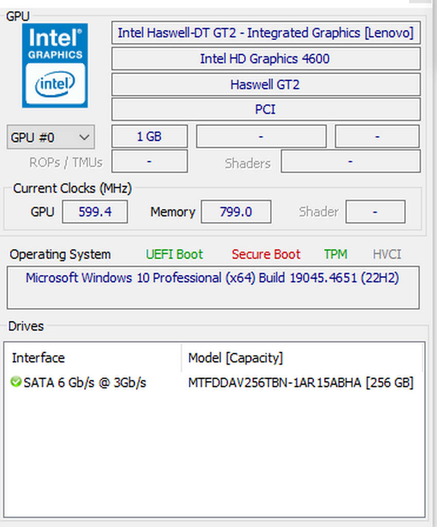Click the Intel Graphics logo image
Image resolution: width=437 pixels, height=527 pixels.
tap(54, 65)
